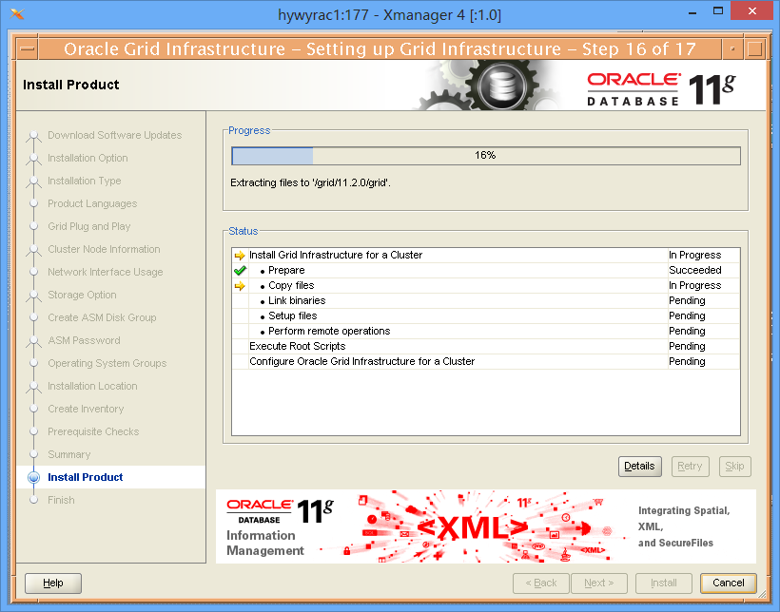Click the Retry button
Image resolution: width=780 pixels, height=612 pixels.
pos(690,467)
